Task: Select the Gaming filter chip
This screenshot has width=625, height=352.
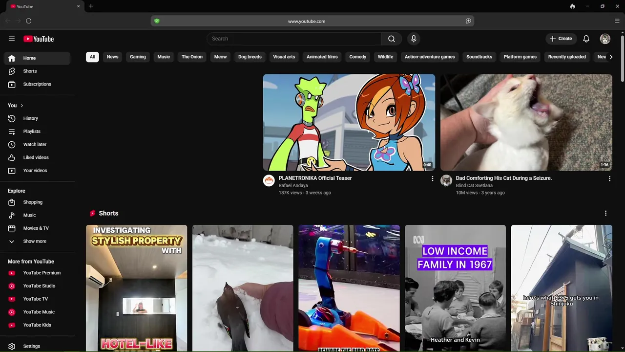Action: click(x=138, y=57)
